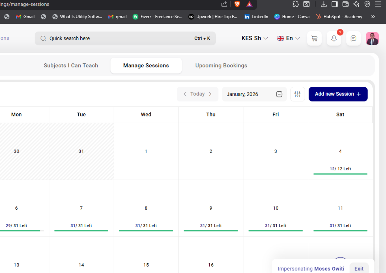Image resolution: width=386 pixels, height=273 pixels.
Task: Click the progress bar under Saturday 4
Action: click(x=340, y=174)
